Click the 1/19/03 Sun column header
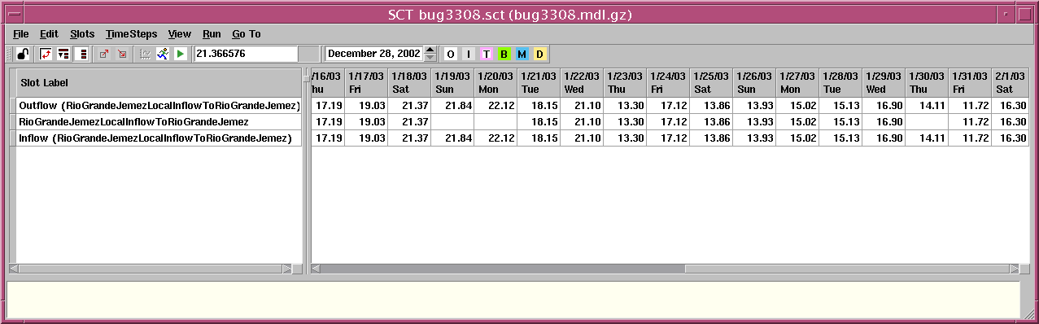Image resolution: width=1039 pixels, height=324 pixels. click(x=452, y=83)
